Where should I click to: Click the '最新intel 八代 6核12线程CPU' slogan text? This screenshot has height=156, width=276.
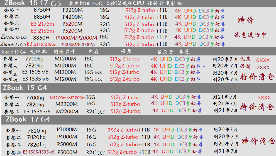click(106, 3)
